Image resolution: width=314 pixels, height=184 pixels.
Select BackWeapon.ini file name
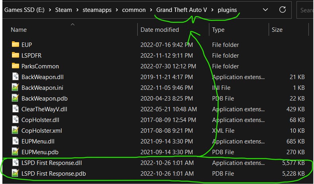pyautogui.click(x=42, y=87)
